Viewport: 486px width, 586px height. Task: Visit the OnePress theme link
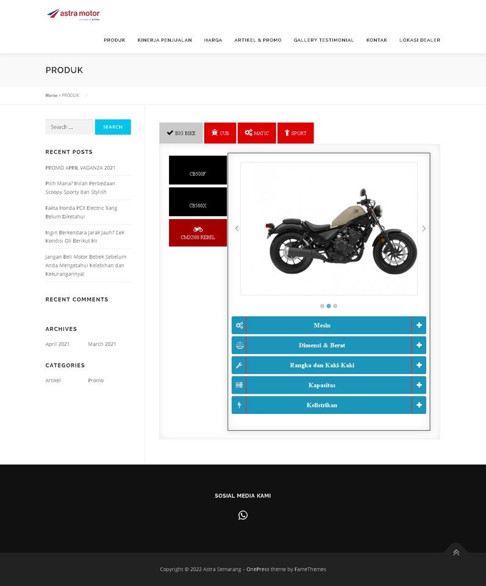257,569
